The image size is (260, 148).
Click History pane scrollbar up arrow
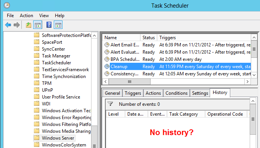tap(253, 101)
